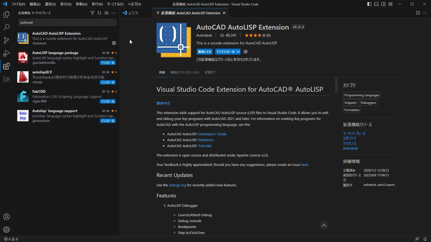Open the 表示(V) menu

pos(66,4)
